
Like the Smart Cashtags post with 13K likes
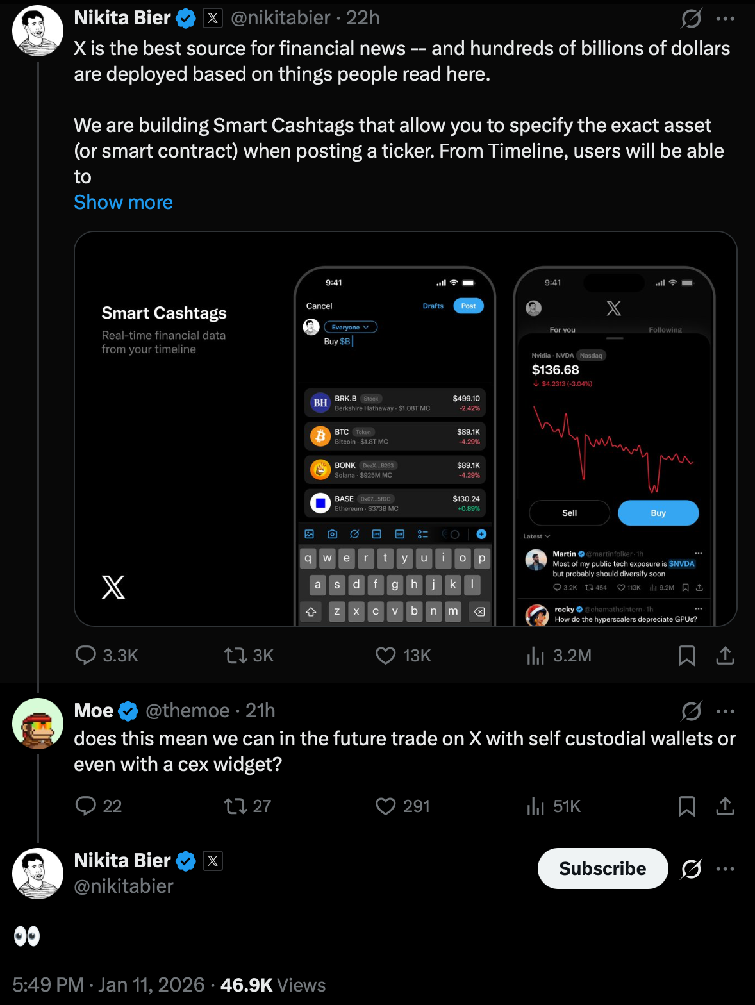385,655
